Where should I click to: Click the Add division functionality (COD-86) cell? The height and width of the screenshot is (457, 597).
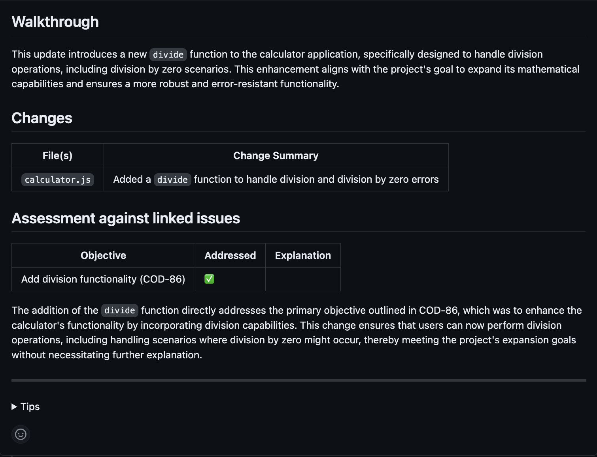(x=103, y=279)
